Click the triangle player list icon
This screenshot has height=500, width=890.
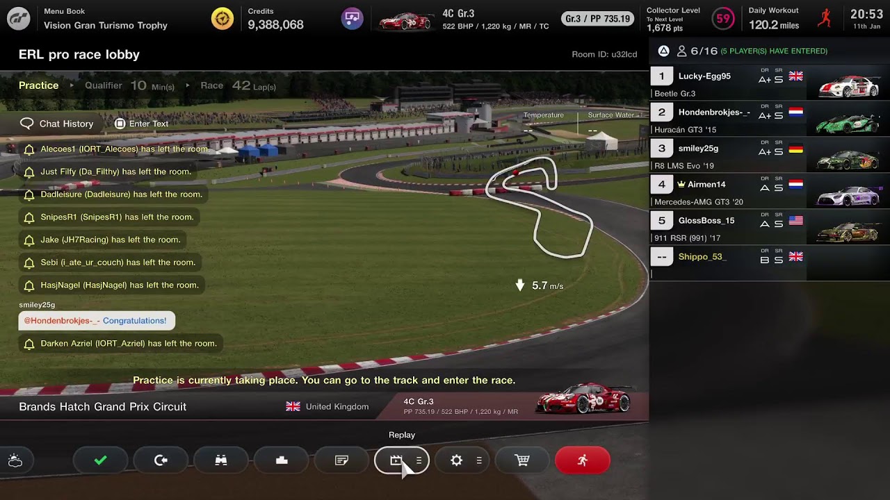[x=663, y=51]
